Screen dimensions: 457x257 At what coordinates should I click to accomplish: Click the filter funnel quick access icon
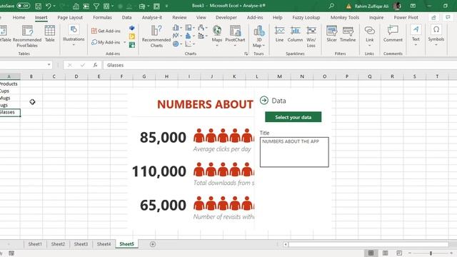96,6
